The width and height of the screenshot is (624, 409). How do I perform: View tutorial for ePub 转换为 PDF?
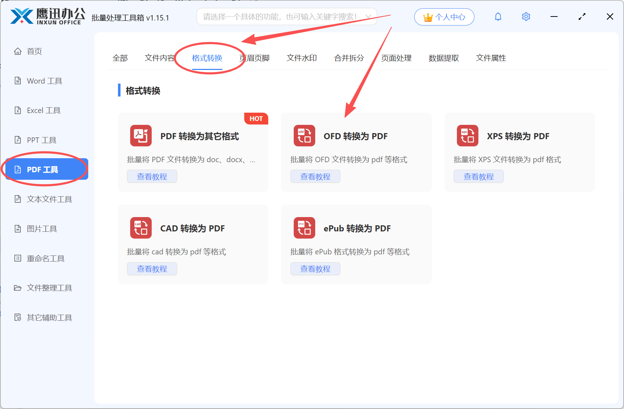(315, 269)
